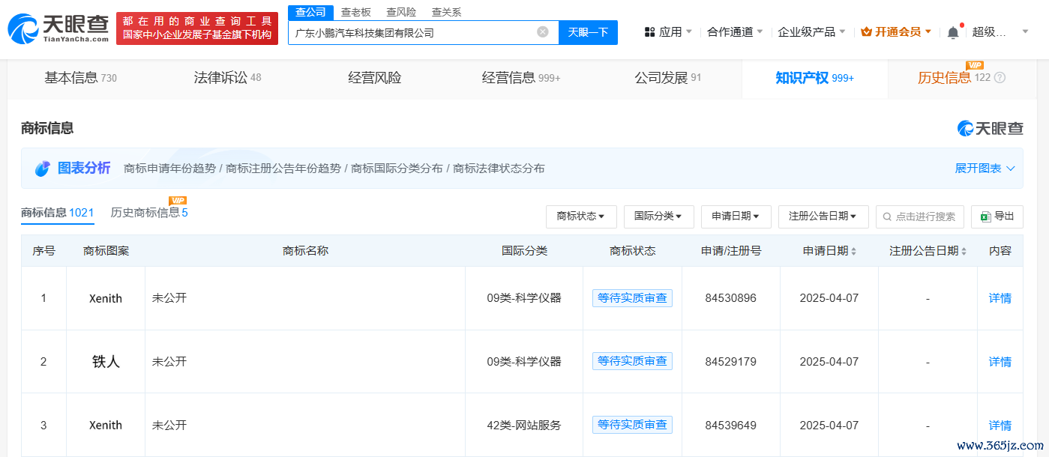
Task: Click the 申请日期 column sort arrows
Action: coord(853,251)
